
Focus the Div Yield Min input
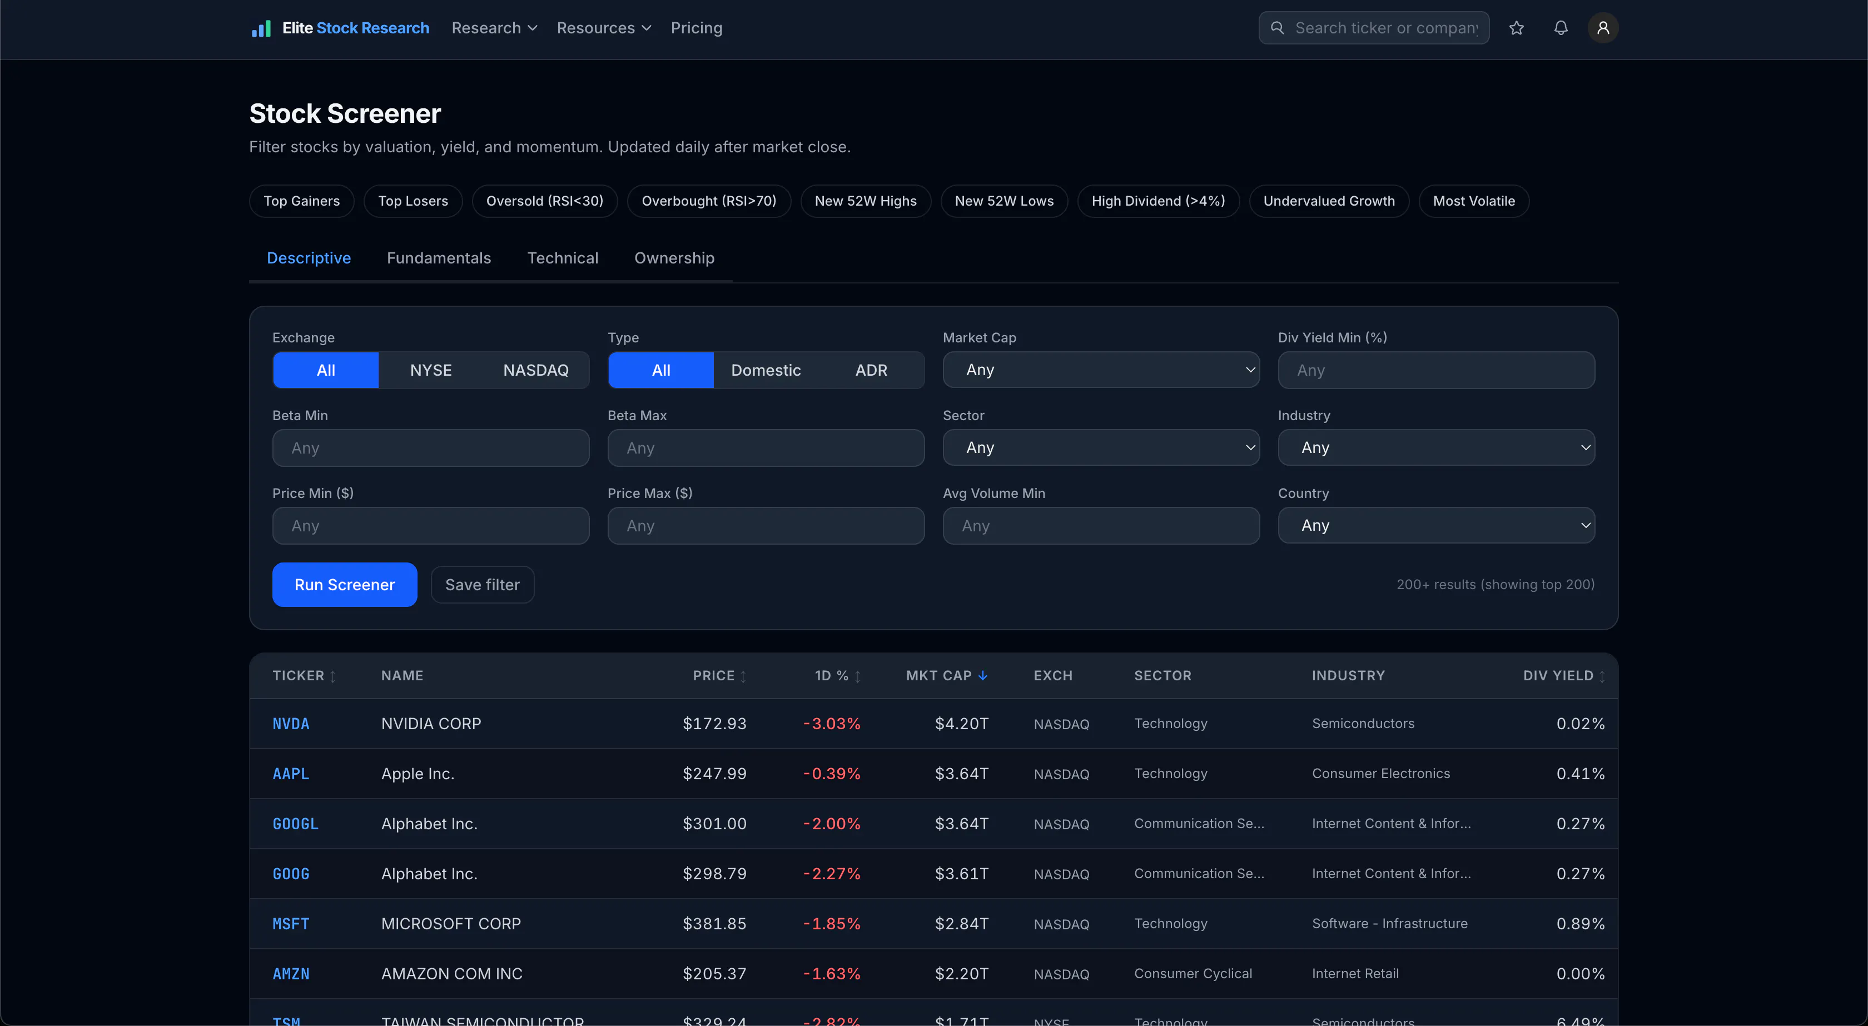[x=1436, y=370]
